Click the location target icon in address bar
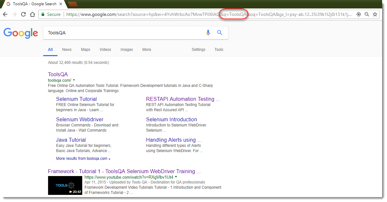Screen dimensions: 387x202 [x=359, y=14]
